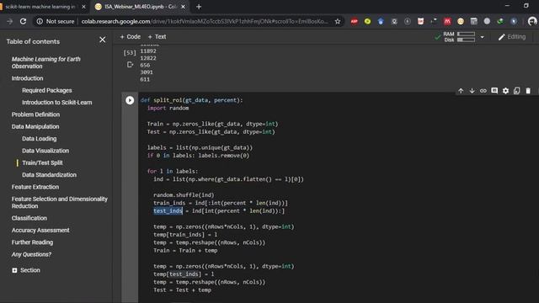The width and height of the screenshot is (539, 303).
Task: Click the highlighted test_inds variable
Action: pyautogui.click(x=168, y=211)
